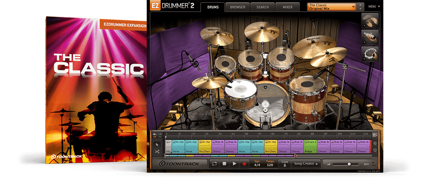
Task: Click bar 97 on the timeline ruler
Action: [x=326, y=134]
